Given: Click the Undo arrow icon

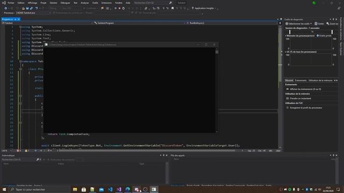Looking at the screenshot, I should (37, 9).
